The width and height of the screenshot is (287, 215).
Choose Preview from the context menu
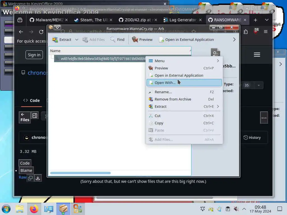(x=184, y=68)
